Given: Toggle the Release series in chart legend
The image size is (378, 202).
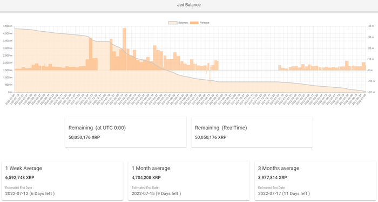Looking at the screenshot, I should [x=200, y=23].
